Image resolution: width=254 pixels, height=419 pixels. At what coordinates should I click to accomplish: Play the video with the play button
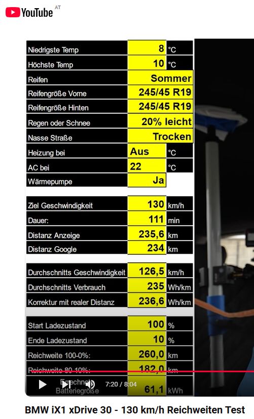pyautogui.click(x=43, y=384)
